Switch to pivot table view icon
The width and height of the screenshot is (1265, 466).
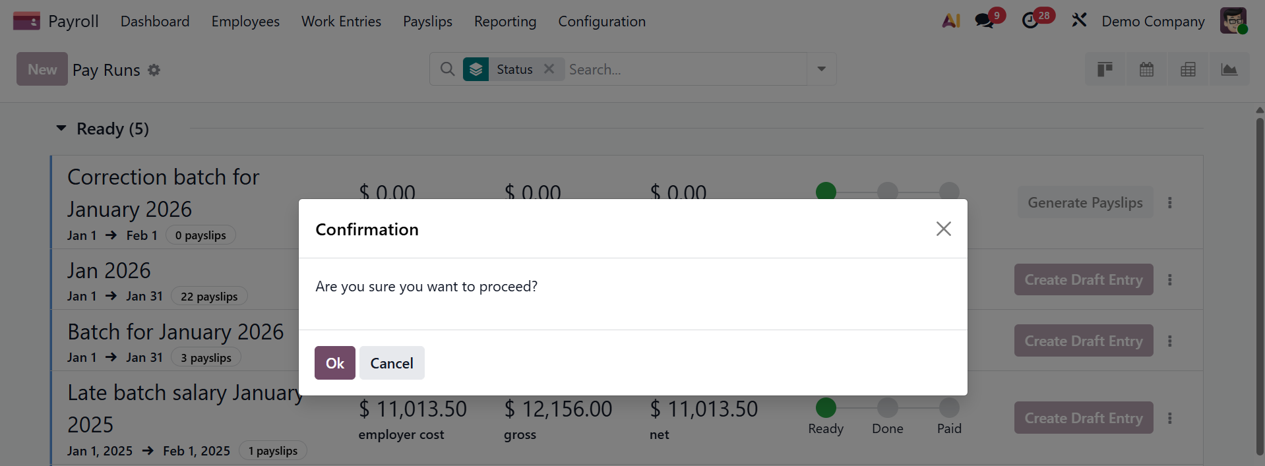[1188, 69]
